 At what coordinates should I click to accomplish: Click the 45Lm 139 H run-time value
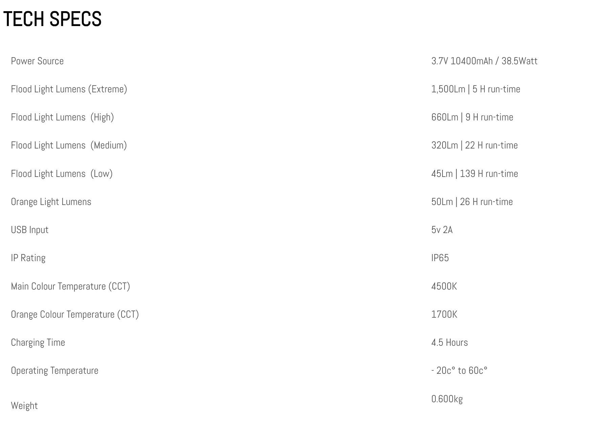(475, 174)
